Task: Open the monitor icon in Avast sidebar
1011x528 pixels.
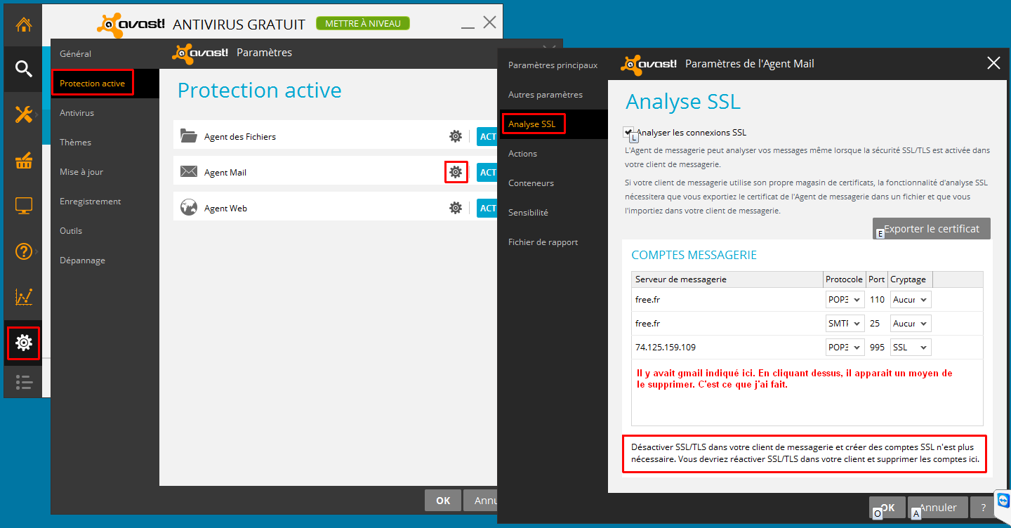Action: (23, 206)
